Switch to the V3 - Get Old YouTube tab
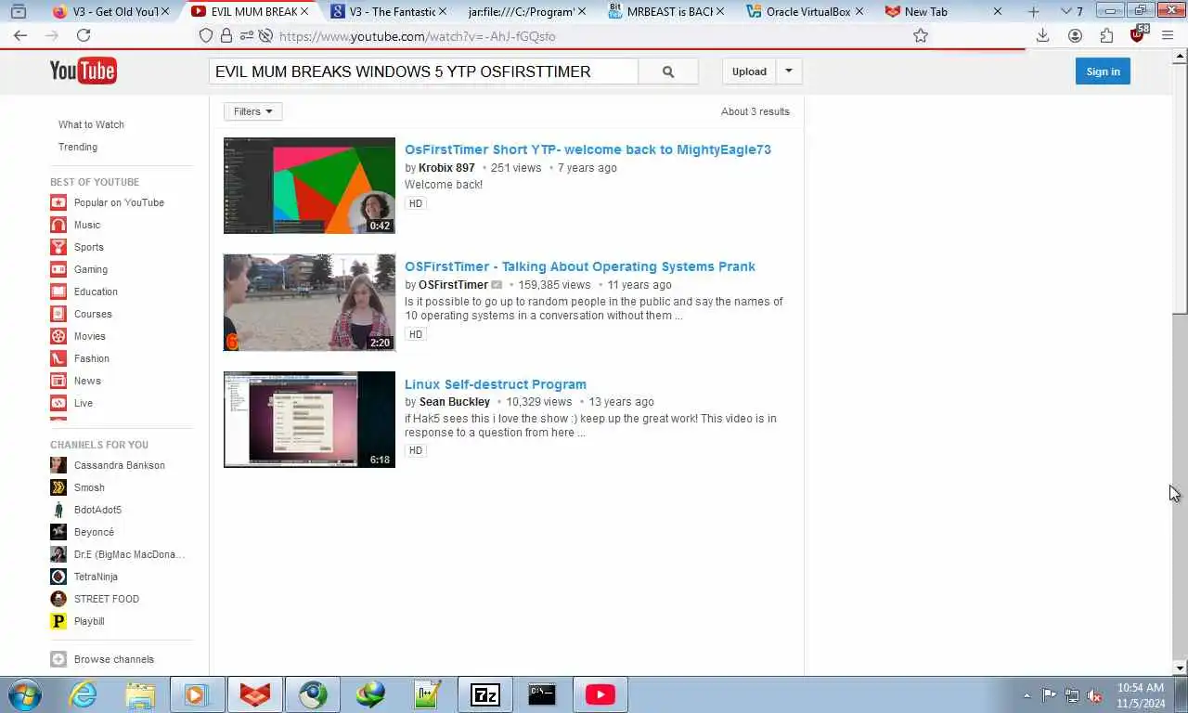The width and height of the screenshot is (1188, 713). pos(104,11)
